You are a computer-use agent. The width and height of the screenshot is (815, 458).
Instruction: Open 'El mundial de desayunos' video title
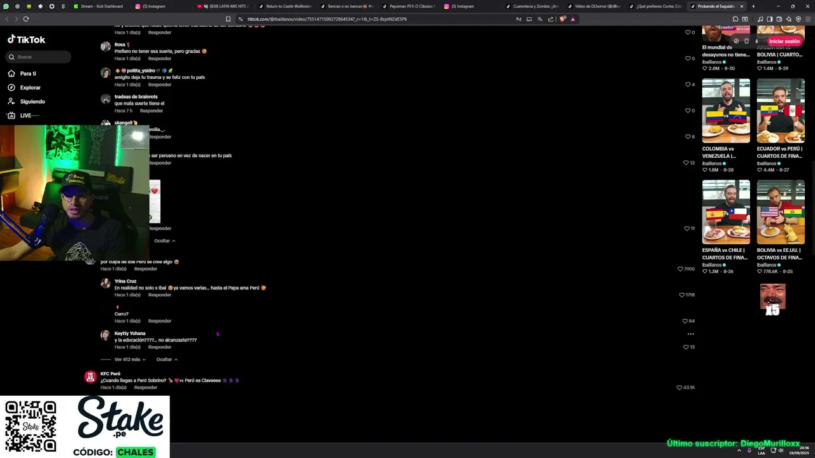(726, 51)
